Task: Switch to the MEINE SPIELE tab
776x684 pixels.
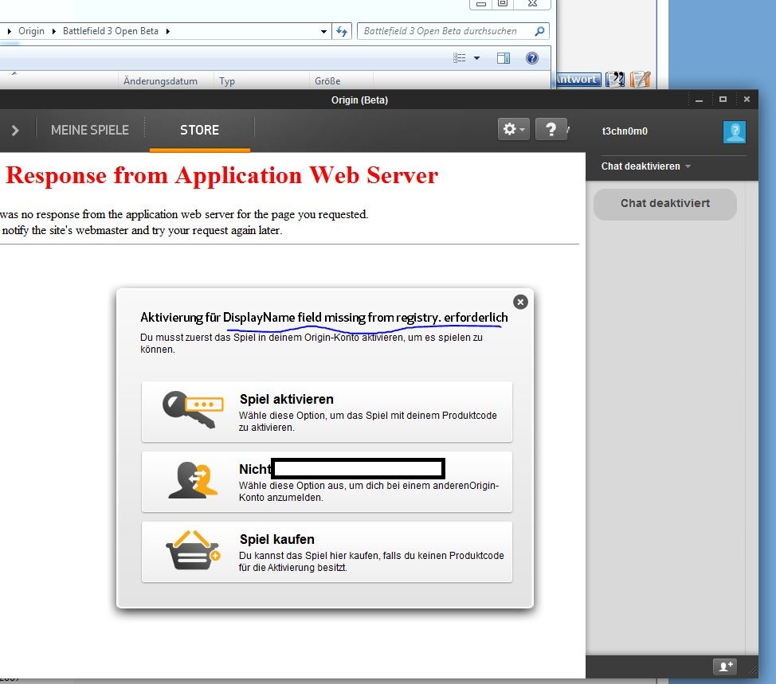Action: (90, 130)
